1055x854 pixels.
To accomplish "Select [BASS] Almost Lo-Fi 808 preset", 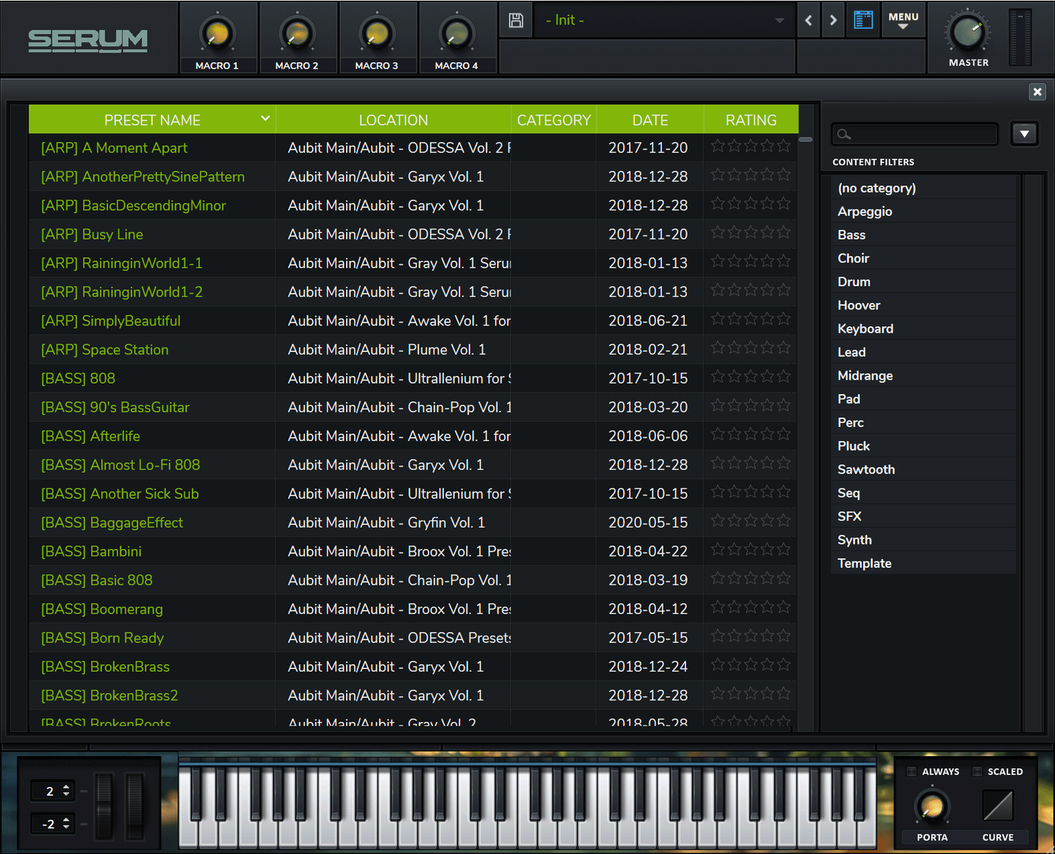I will (x=120, y=465).
